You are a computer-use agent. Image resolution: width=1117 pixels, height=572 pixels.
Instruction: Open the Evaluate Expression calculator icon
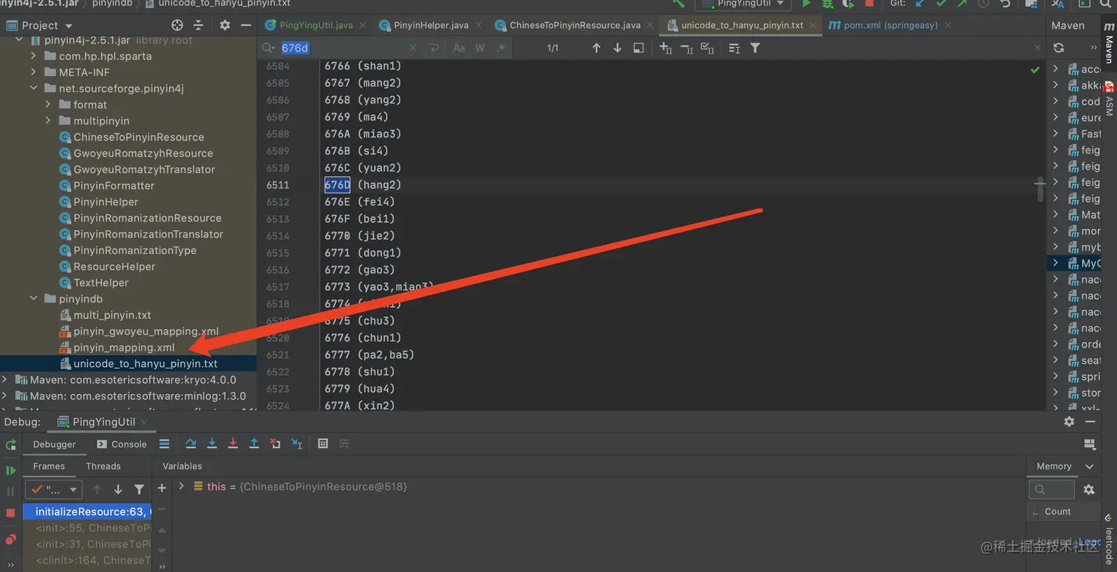[x=323, y=444]
